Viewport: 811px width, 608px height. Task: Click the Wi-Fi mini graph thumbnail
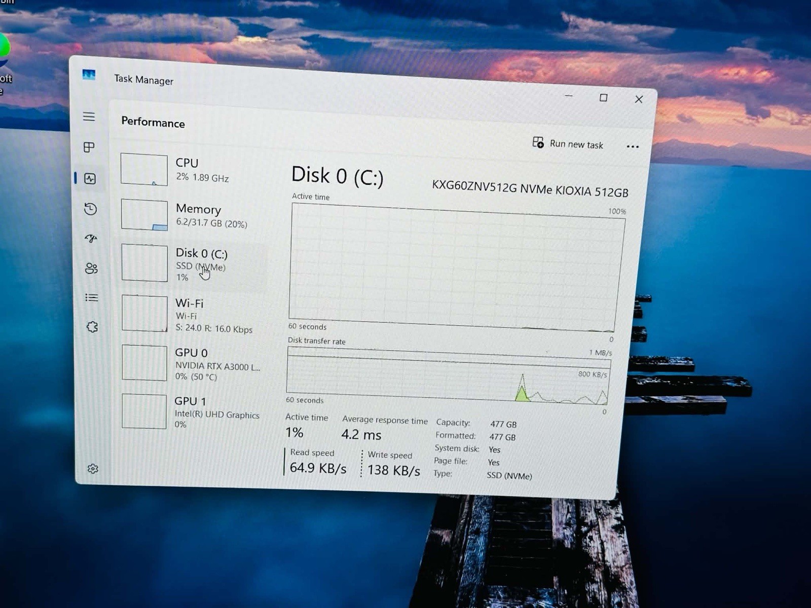pos(144,314)
